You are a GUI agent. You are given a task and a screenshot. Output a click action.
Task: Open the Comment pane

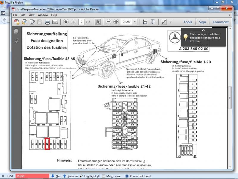tap(220, 22)
